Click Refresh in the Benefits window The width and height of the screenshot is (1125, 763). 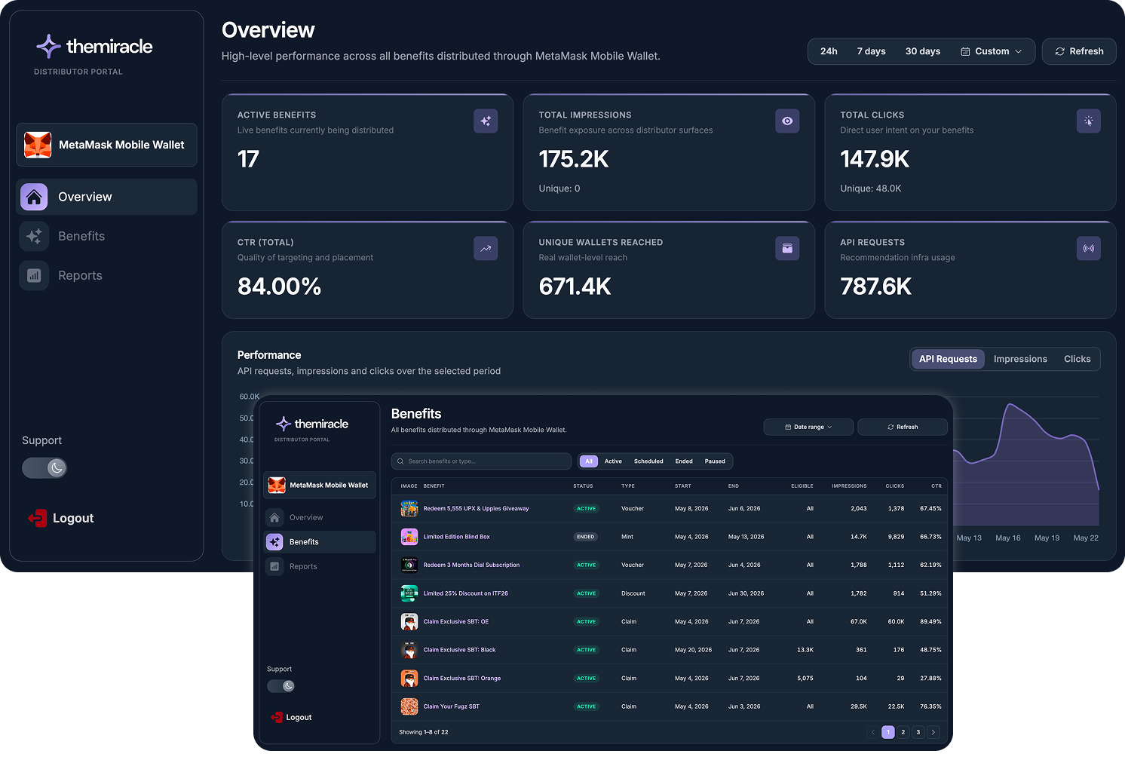(903, 427)
